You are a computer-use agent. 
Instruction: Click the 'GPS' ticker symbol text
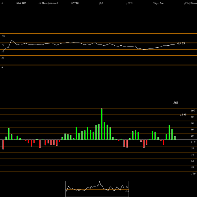pyautogui.click(x=130, y=3)
